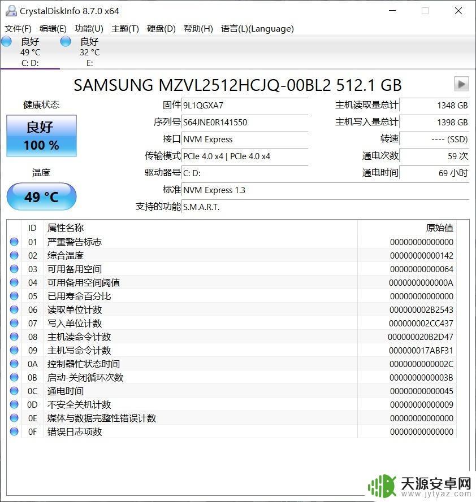Minimize the CrystalDiskInfo window

(392, 11)
